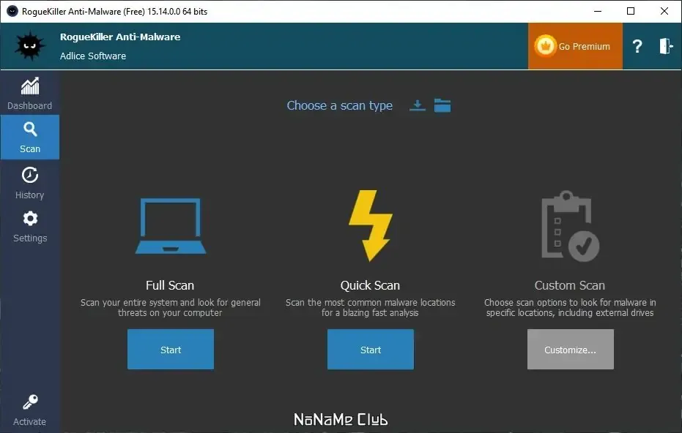Image resolution: width=682 pixels, height=433 pixels.
Task: Click the Customize... button
Action: 570,350
